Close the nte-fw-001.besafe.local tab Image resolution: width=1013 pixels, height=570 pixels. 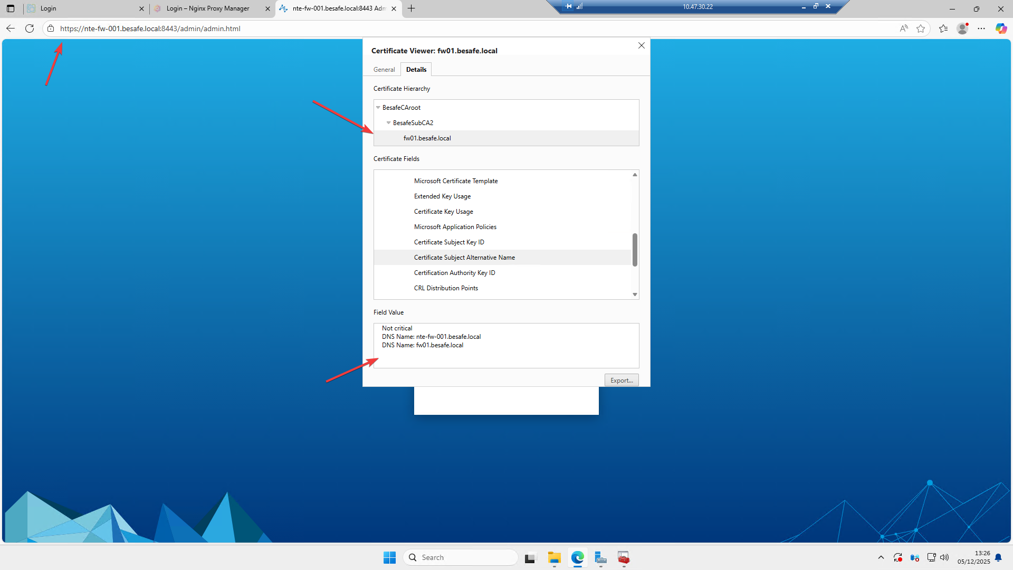coord(394,8)
